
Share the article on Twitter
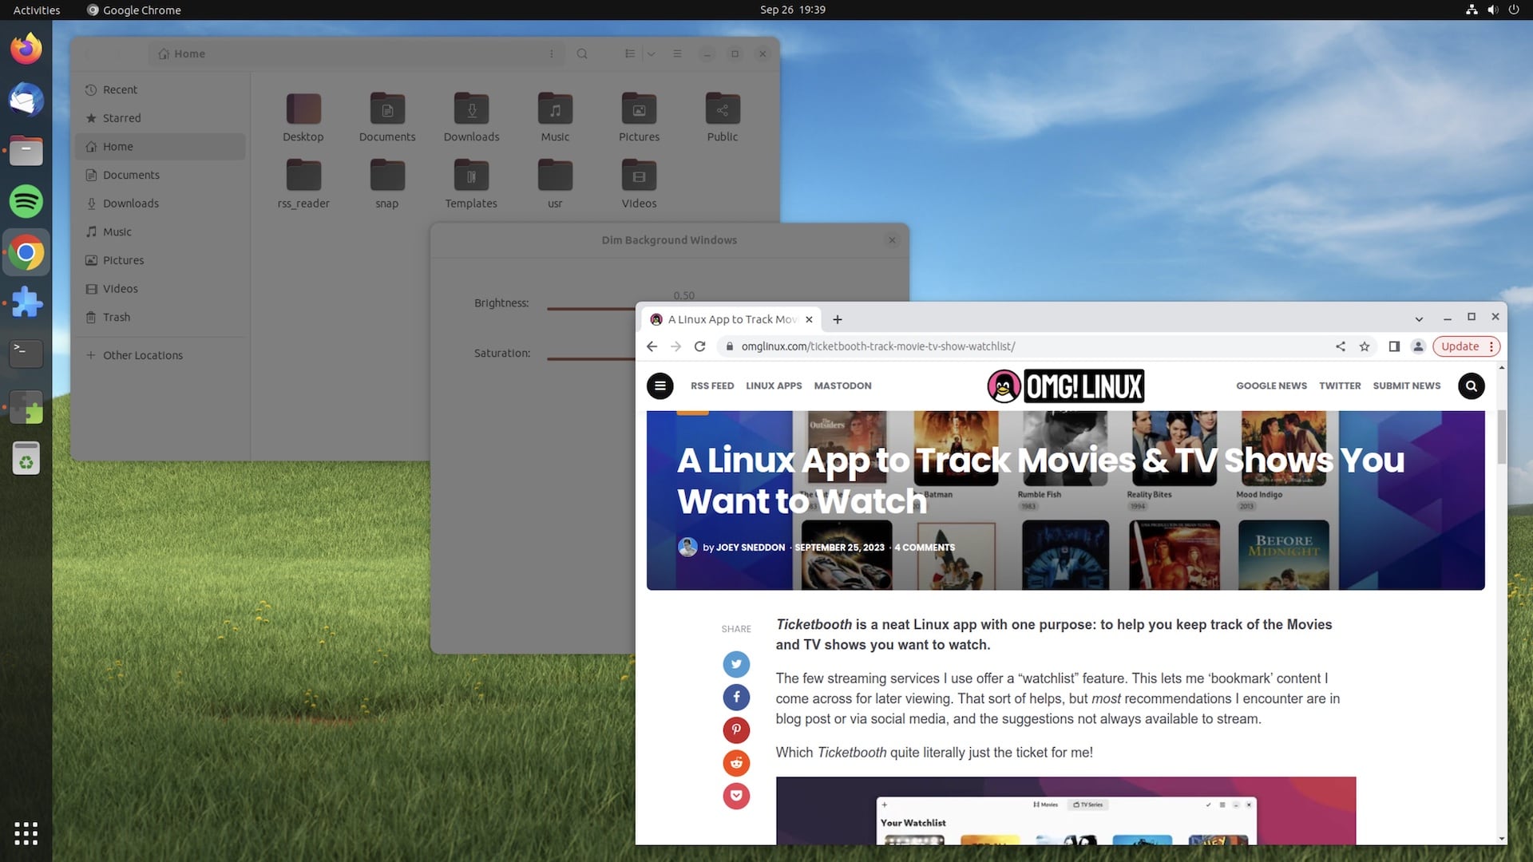pyautogui.click(x=735, y=664)
